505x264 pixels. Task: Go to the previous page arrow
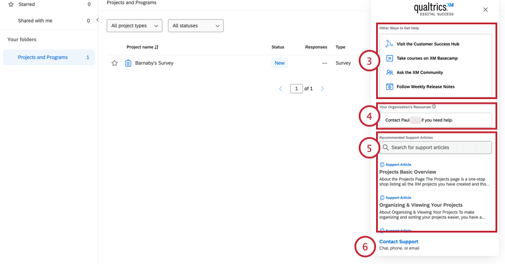[x=280, y=88]
